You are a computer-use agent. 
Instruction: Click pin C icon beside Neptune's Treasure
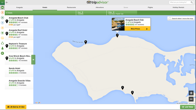(7, 46)
